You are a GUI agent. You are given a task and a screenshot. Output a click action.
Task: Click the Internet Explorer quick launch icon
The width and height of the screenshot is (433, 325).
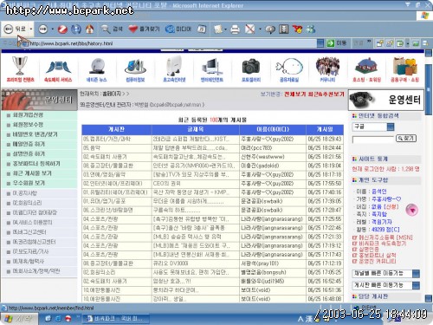[x=58, y=319]
